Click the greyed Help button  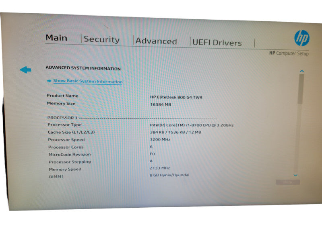click(288, 182)
